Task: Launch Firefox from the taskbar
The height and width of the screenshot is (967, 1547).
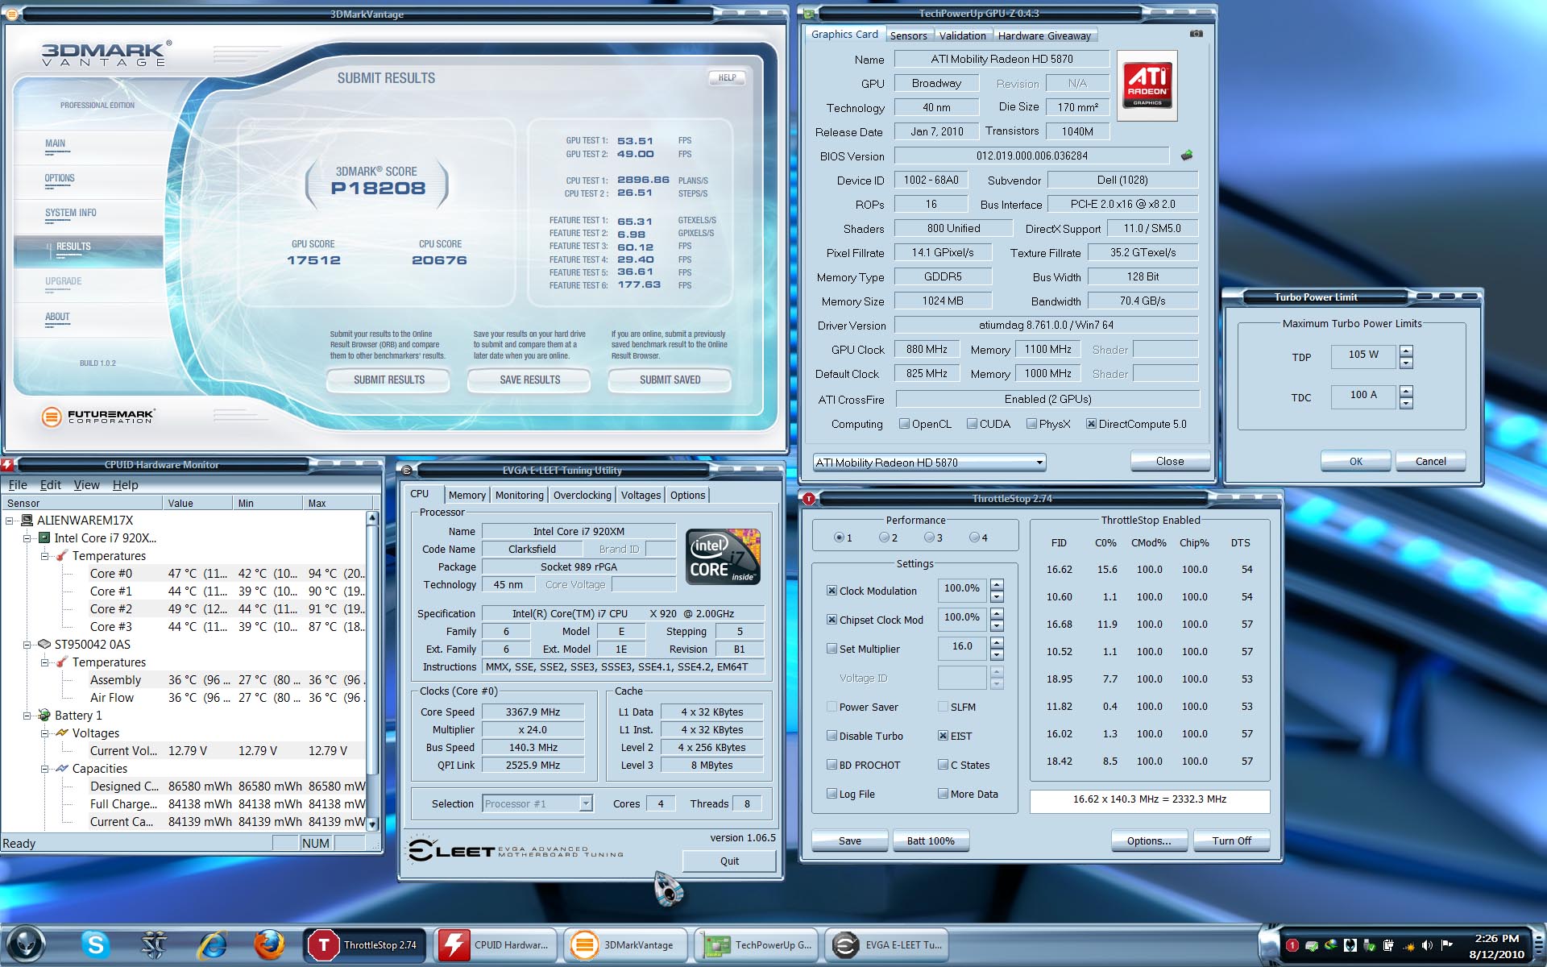Action: coord(269,944)
